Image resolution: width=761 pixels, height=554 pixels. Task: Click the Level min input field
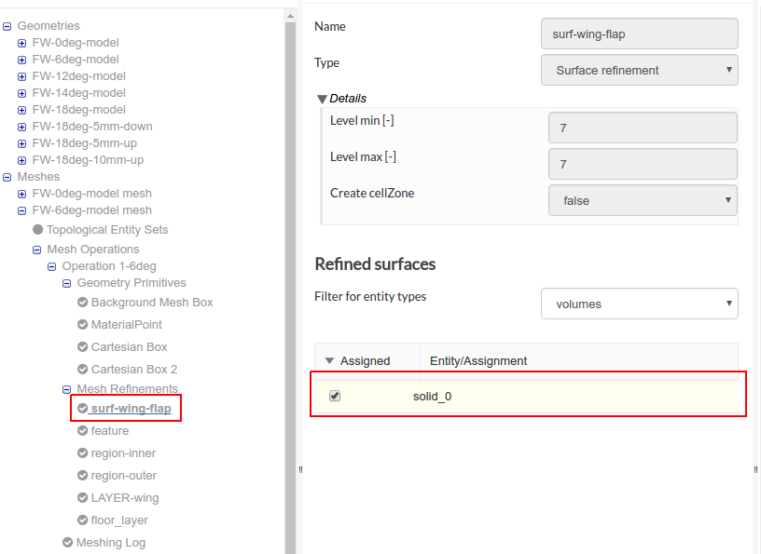(643, 128)
